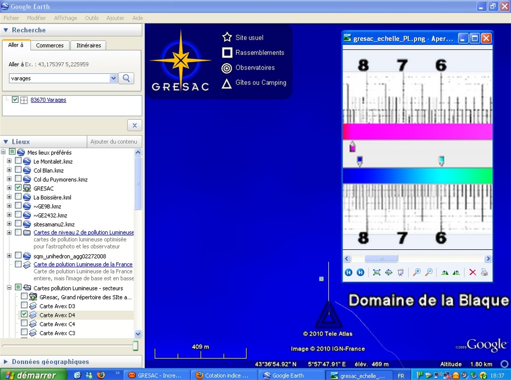This screenshot has height=380, width=511.
Task: Click the Cartes de niveau 2 folder icon
Action: 27,232
